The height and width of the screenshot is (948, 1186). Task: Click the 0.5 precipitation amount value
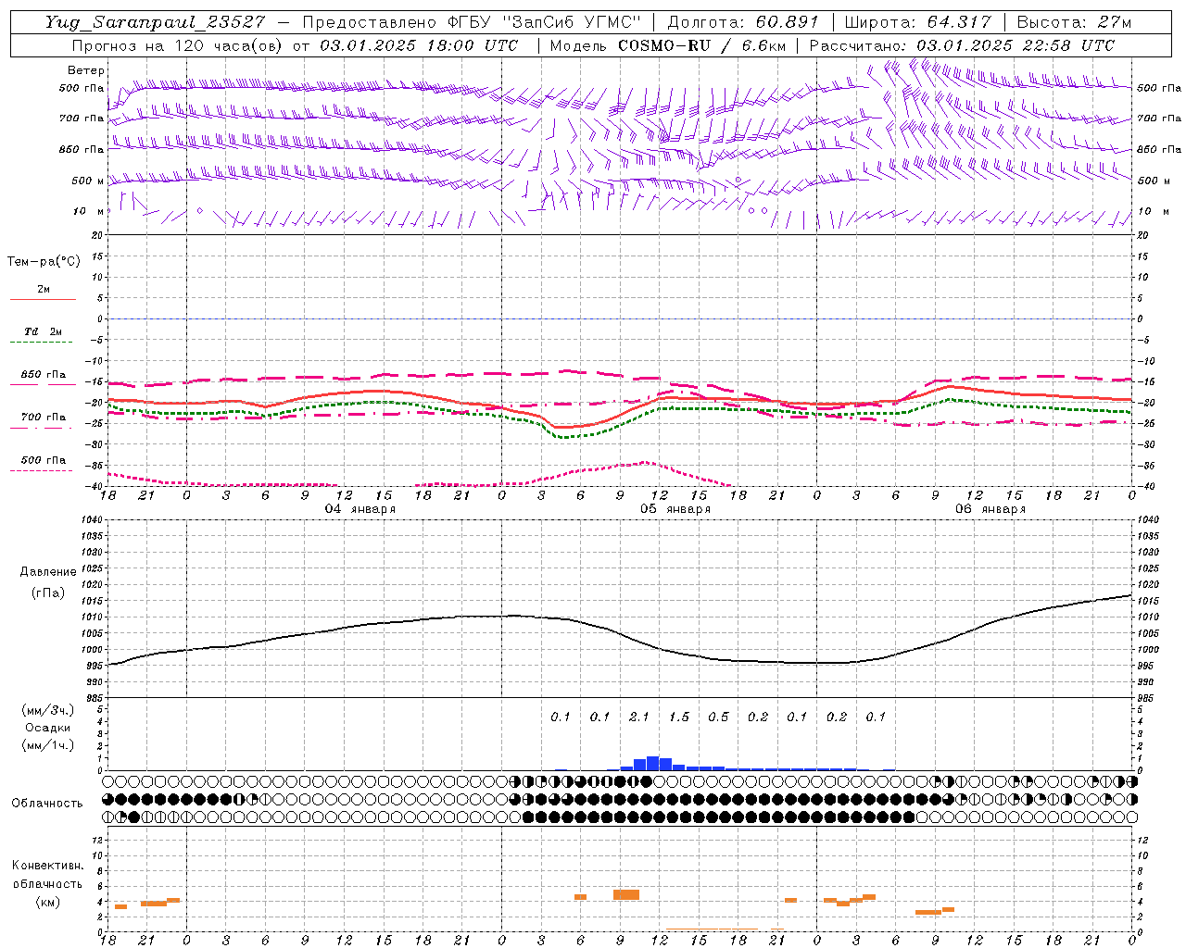(x=718, y=717)
